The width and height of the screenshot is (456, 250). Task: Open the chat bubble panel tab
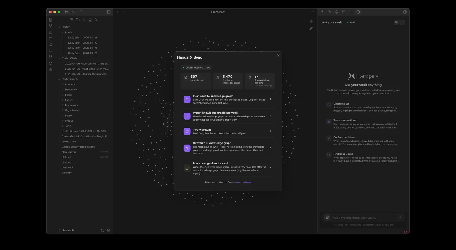pos(358,12)
